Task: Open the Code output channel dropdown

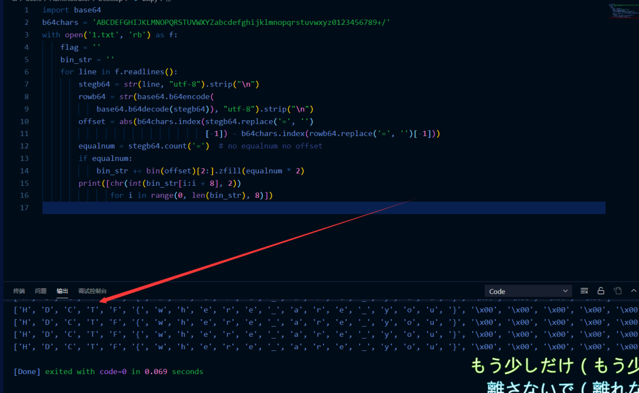Action: (x=528, y=291)
